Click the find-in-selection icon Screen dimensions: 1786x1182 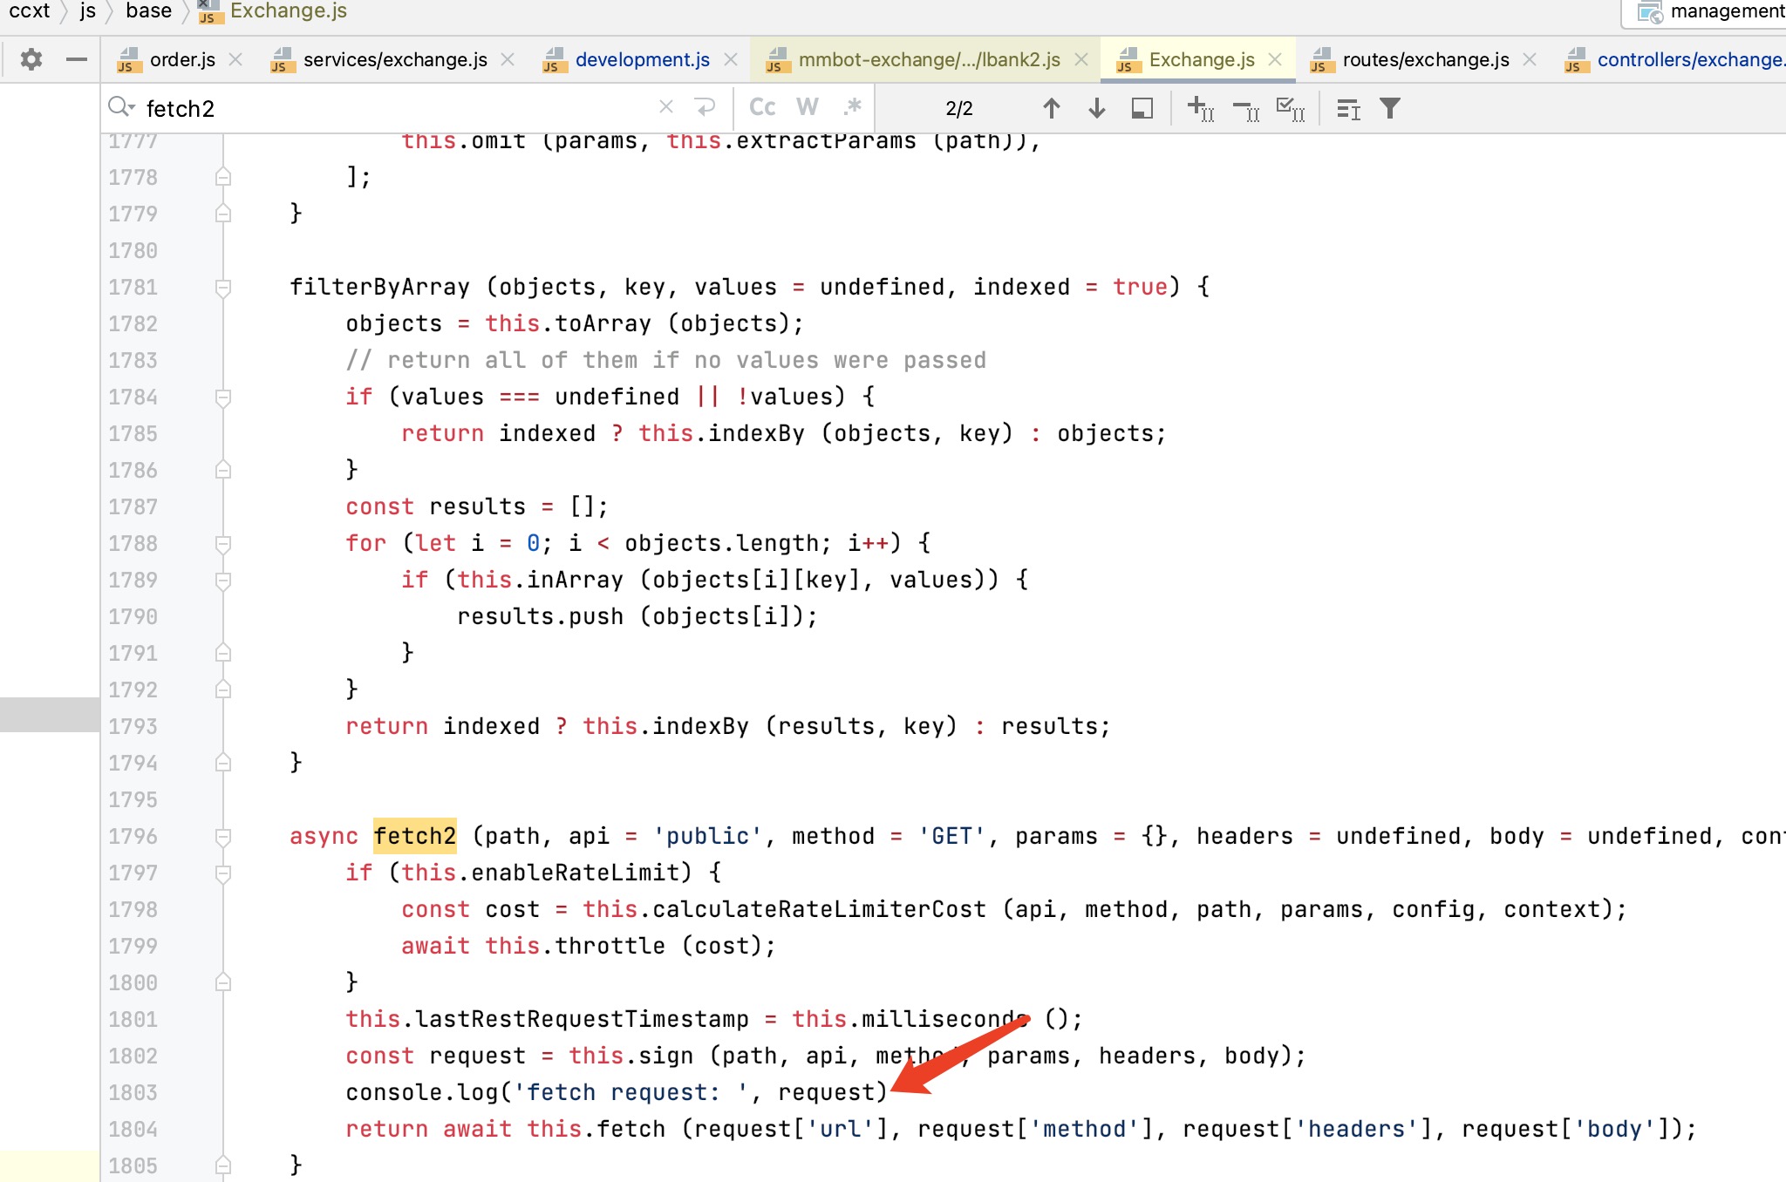point(1141,108)
